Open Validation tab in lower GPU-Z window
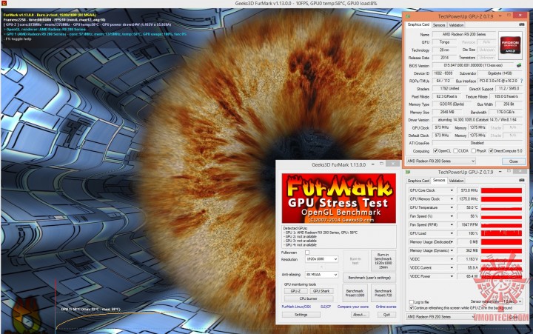 tap(456, 181)
